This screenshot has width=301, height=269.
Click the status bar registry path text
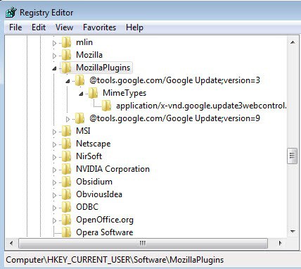coord(115,260)
